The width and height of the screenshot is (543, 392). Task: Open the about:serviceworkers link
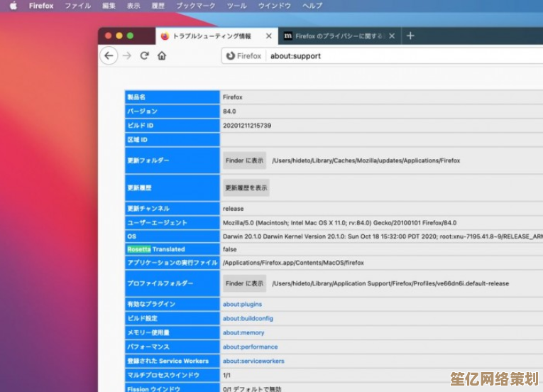click(x=253, y=361)
